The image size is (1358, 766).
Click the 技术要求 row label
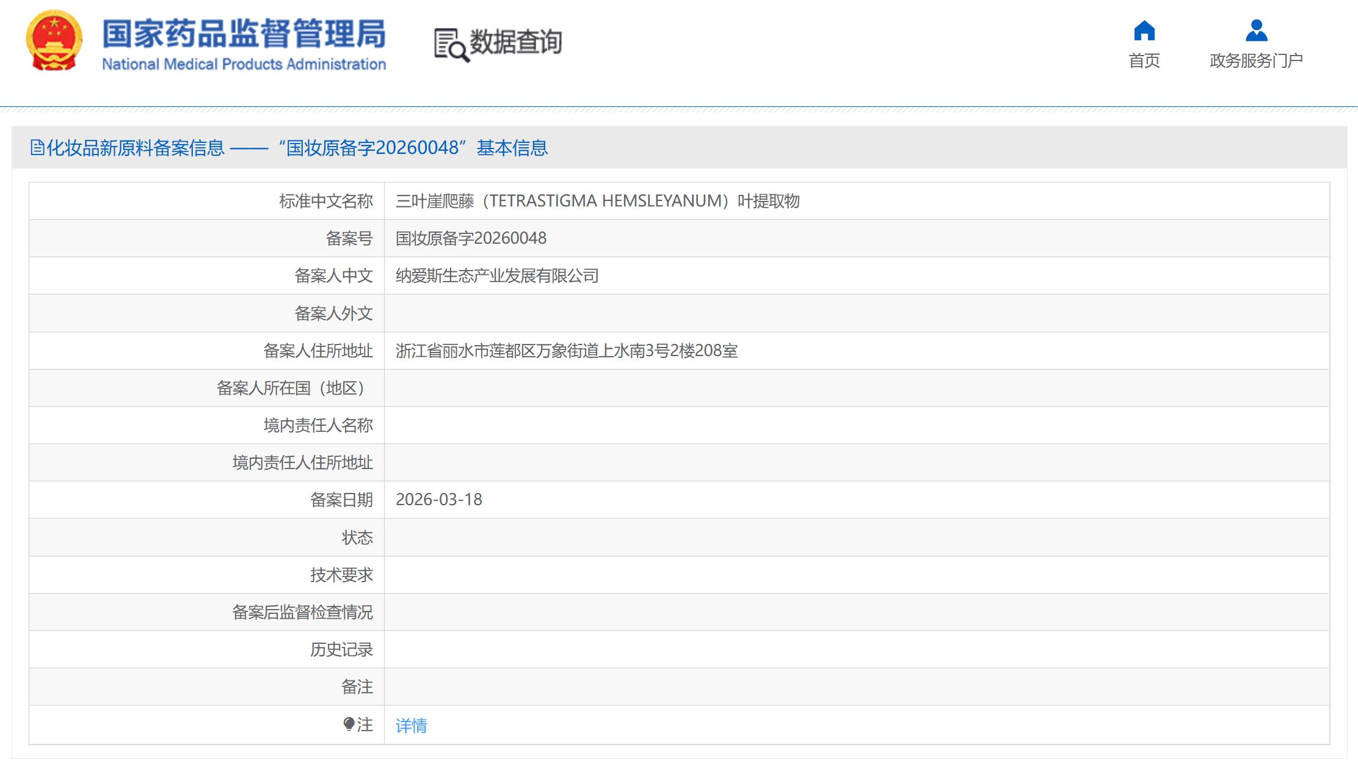(341, 575)
